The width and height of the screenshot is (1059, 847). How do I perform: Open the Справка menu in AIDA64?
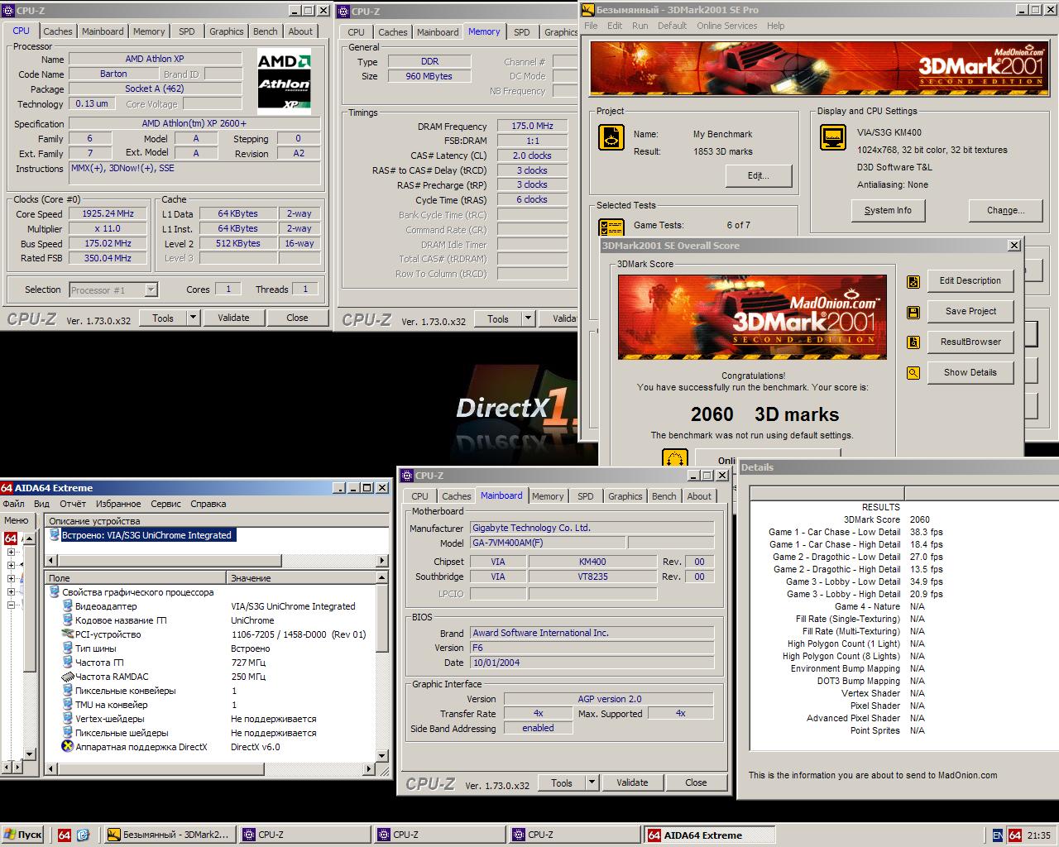(x=208, y=504)
